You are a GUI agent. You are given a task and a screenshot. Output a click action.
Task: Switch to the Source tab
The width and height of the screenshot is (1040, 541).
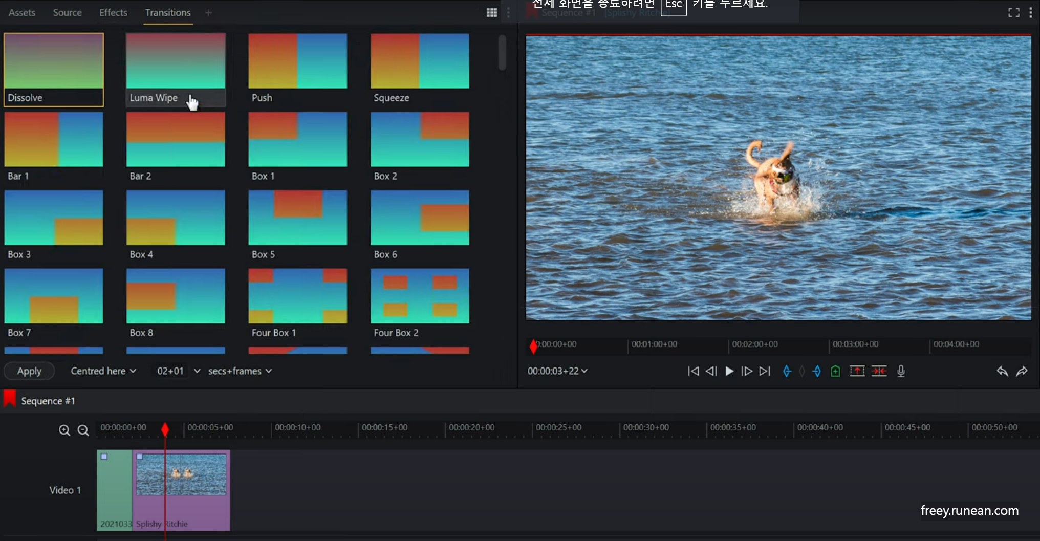(68, 13)
